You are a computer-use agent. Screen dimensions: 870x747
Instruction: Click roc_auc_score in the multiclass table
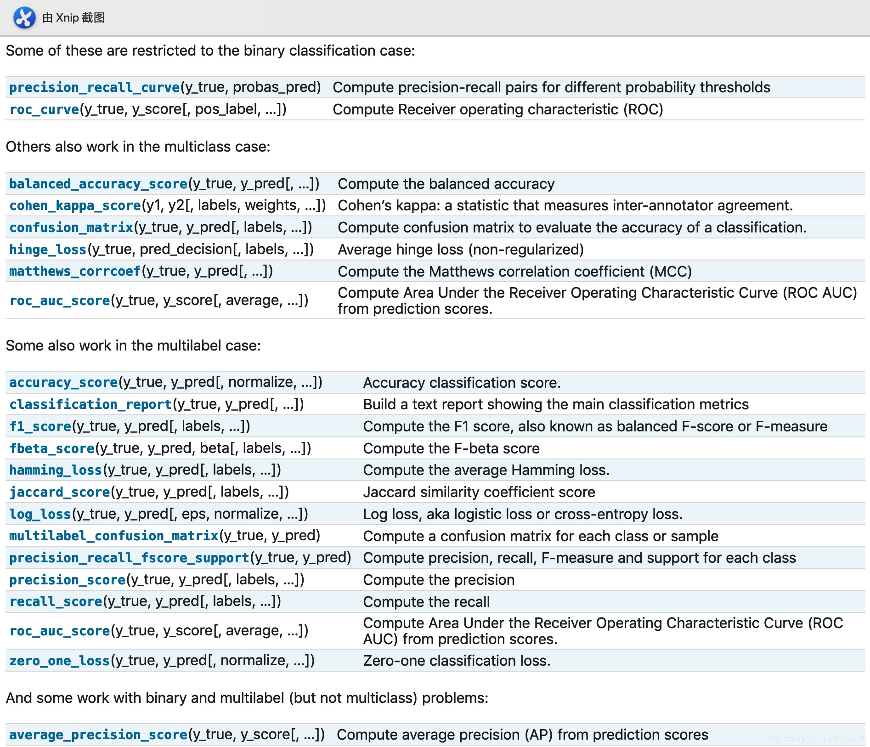tap(60, 300)
